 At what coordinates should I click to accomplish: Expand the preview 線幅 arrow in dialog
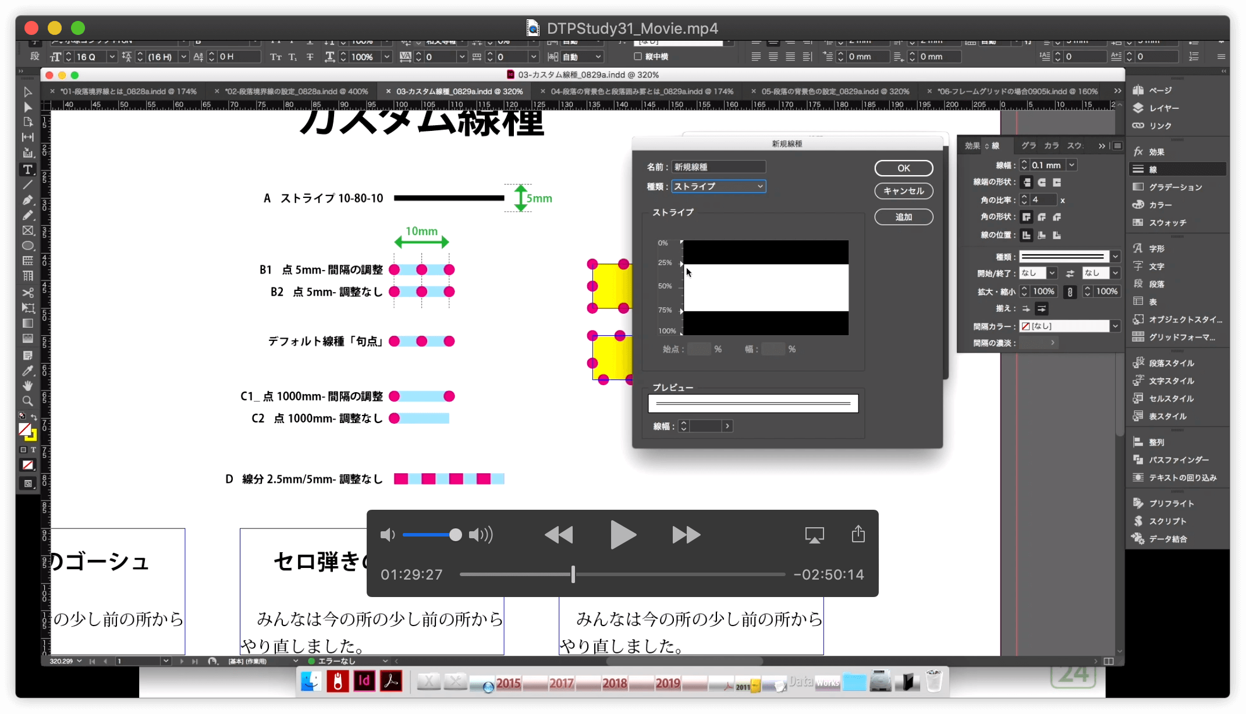tap(727, 427)
